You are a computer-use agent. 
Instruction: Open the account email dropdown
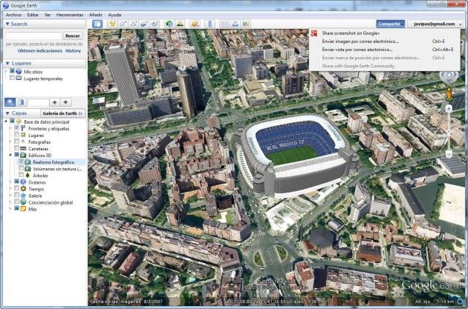436,24
